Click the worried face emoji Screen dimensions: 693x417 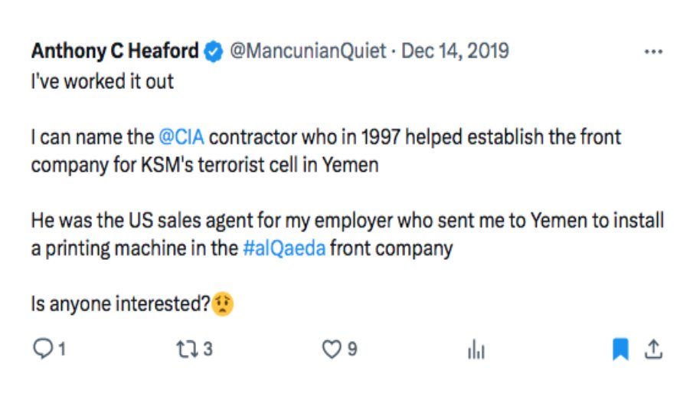coord(224,304)
